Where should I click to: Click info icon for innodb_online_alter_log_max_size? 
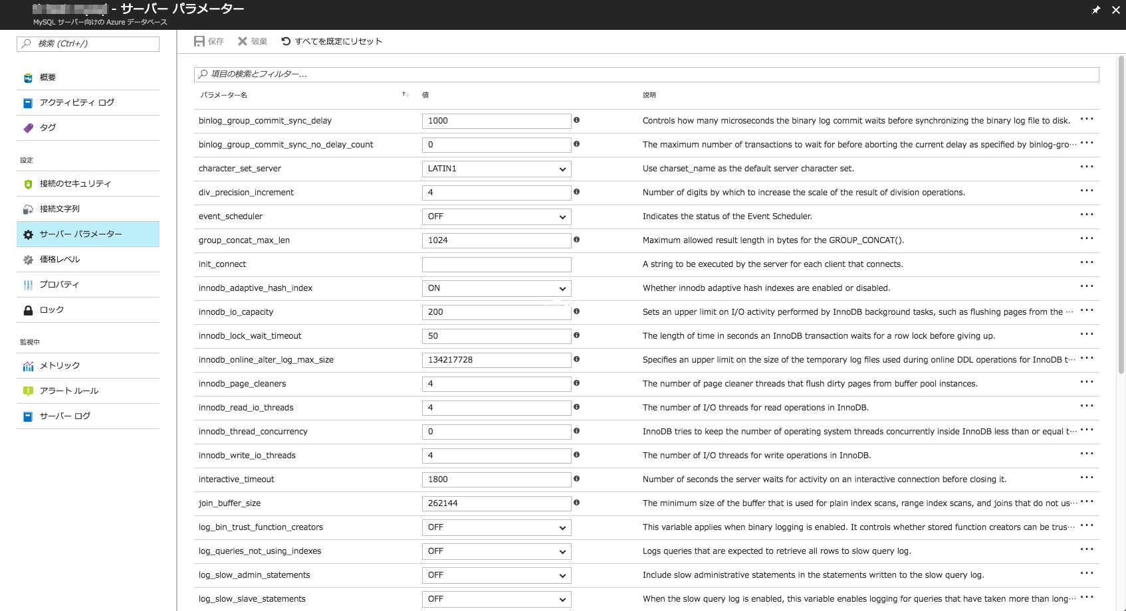pyautogui.click(x=576, y=359)
